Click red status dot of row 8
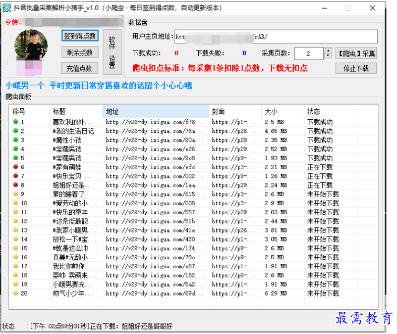This screenshot has width=397, height=334. coord(16,184)
